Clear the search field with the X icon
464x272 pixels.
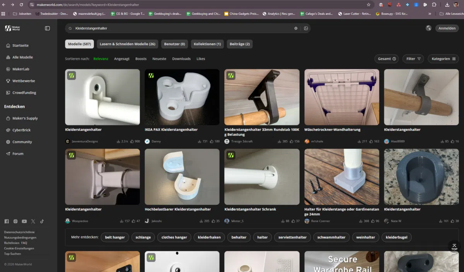click(x=296, y=28)
